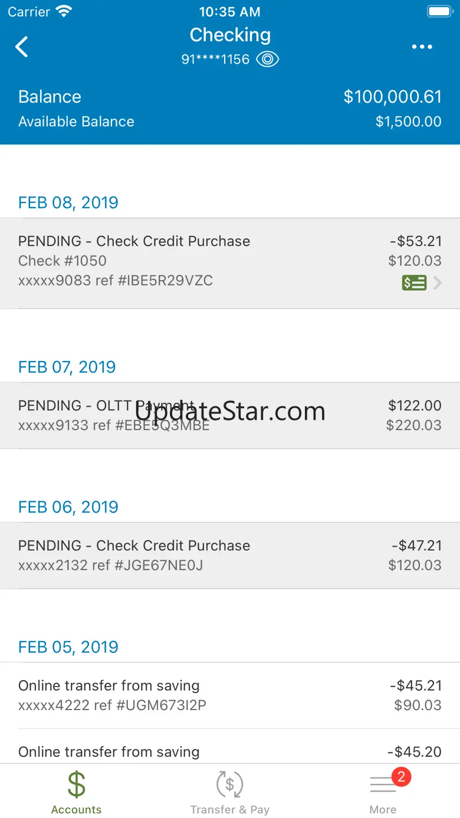Tap the Accounts dollar sign icon
460x818 pixels.
tap(76, 784)
